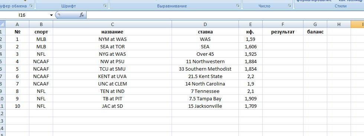The height and width of the screenshot is (136, 364).
Task: Open the Number group dialog launcher
Action: click(289, 6)
